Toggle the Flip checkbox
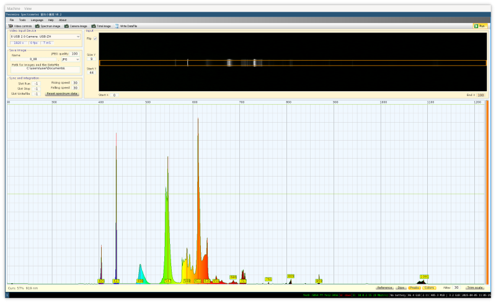The height and width of the screenshot is (303, 496). tap(95, 38)
